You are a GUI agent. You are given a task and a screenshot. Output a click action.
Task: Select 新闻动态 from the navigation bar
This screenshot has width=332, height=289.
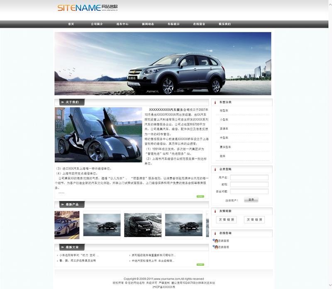(x=148, y=24)
